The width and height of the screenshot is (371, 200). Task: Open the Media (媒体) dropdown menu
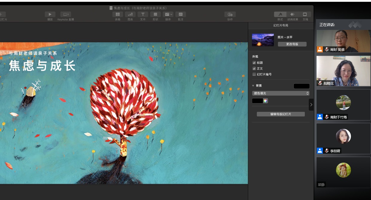[168, 14]
